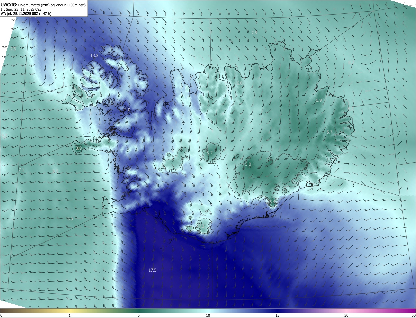Screen dimensions: 416x318
Task: Click the 14.0 value label on map
Action: 126,110
